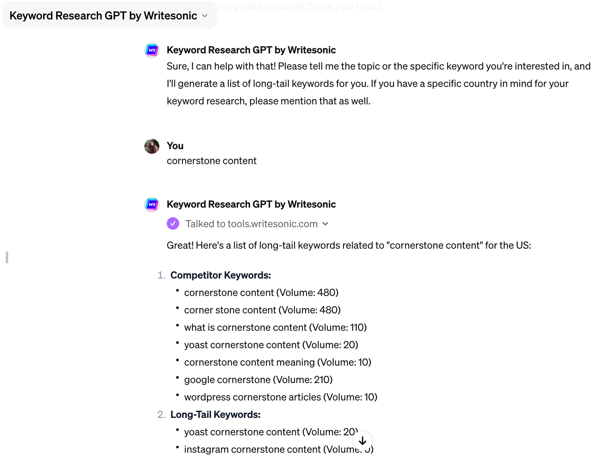603x458 pixels.
Task: Click the user message cornerstone content
Action: [211, 161]
